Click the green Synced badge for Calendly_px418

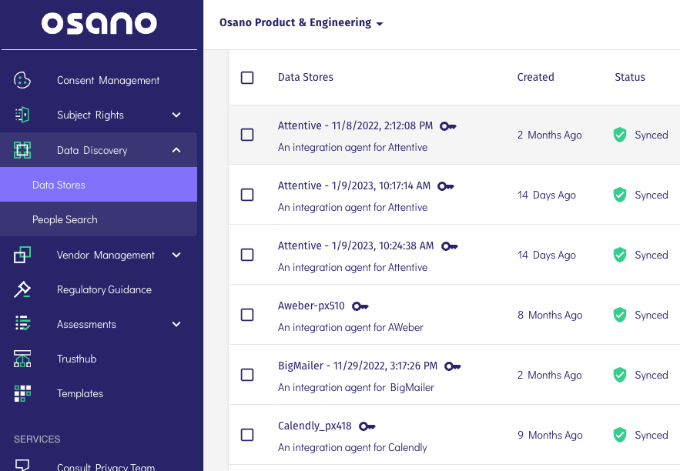coord(640,435)
